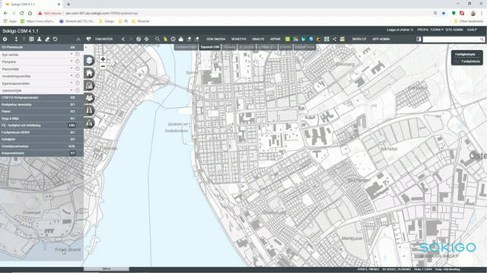Screen dimensions: 487x273
Task: Go to next map extent arrow
Action: coord(130,39)
